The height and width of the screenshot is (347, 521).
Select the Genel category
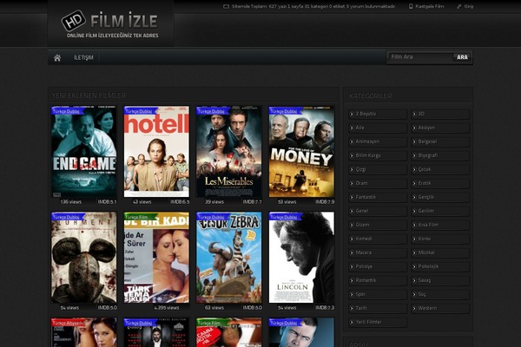(378, 211)
